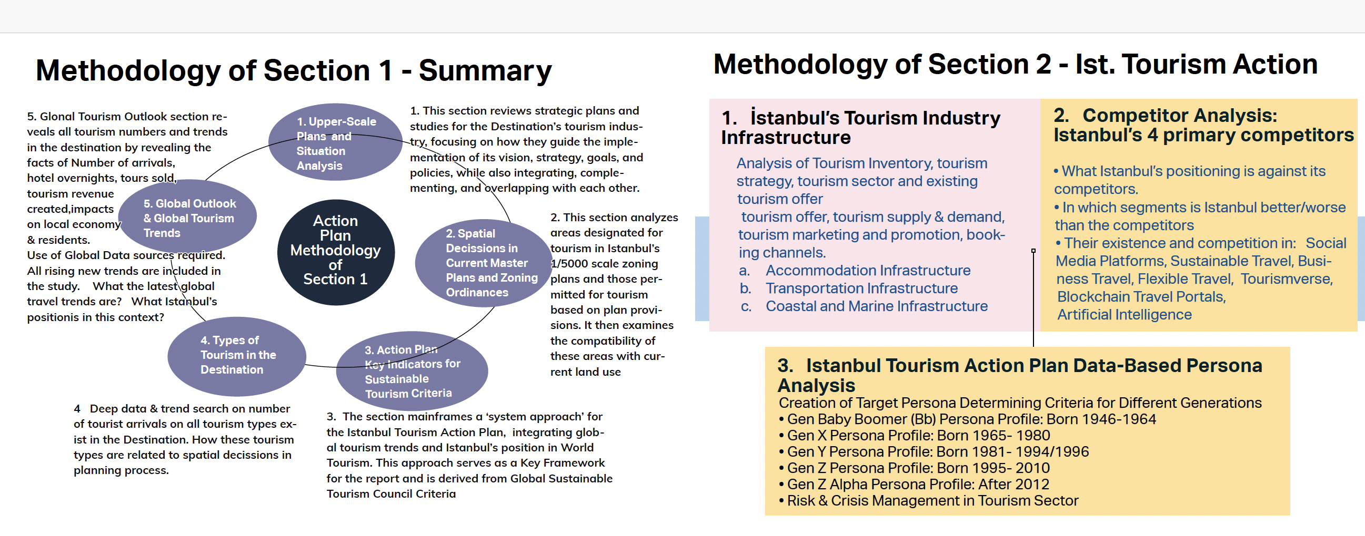Screen dimensions: 1365x536
Task: Click the small connector handle between boxes
Action: 1033,251
